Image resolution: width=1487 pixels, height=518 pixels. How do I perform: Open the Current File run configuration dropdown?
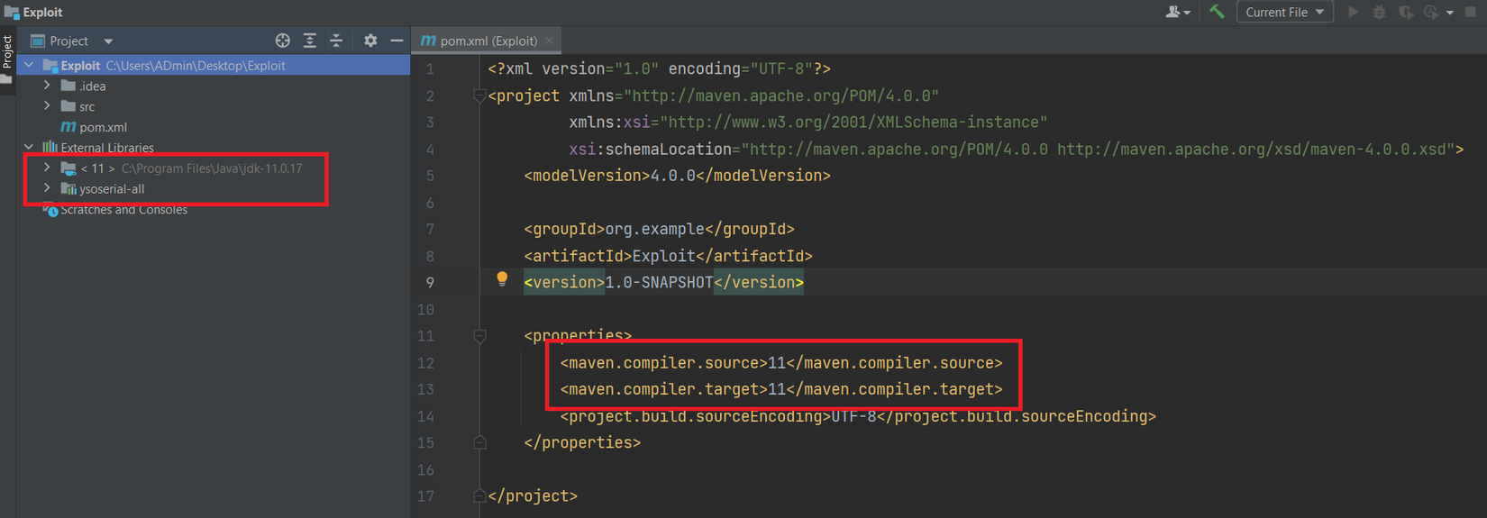click(1284, 12)
